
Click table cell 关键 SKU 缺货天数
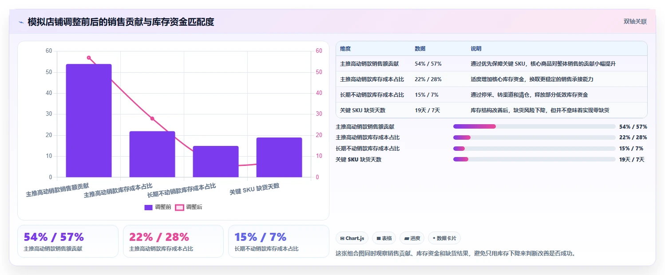pyautogui.click(x=363, y=110)
